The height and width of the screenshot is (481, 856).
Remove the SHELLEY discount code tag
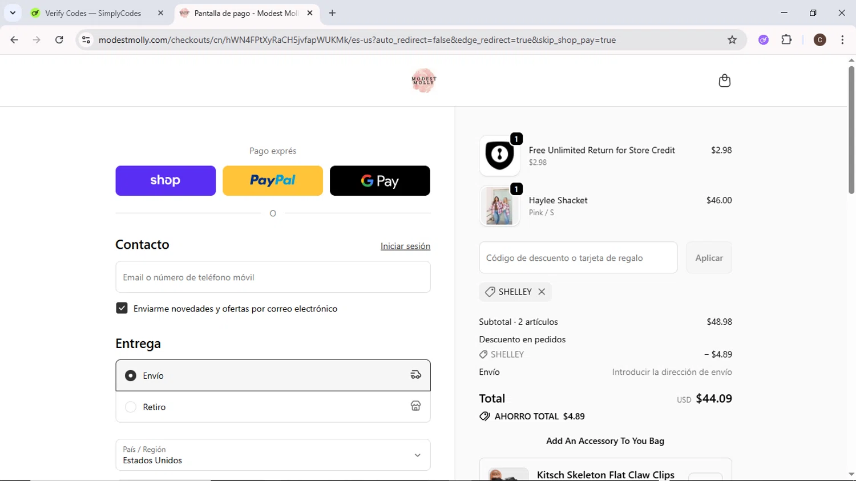[542, 292]
